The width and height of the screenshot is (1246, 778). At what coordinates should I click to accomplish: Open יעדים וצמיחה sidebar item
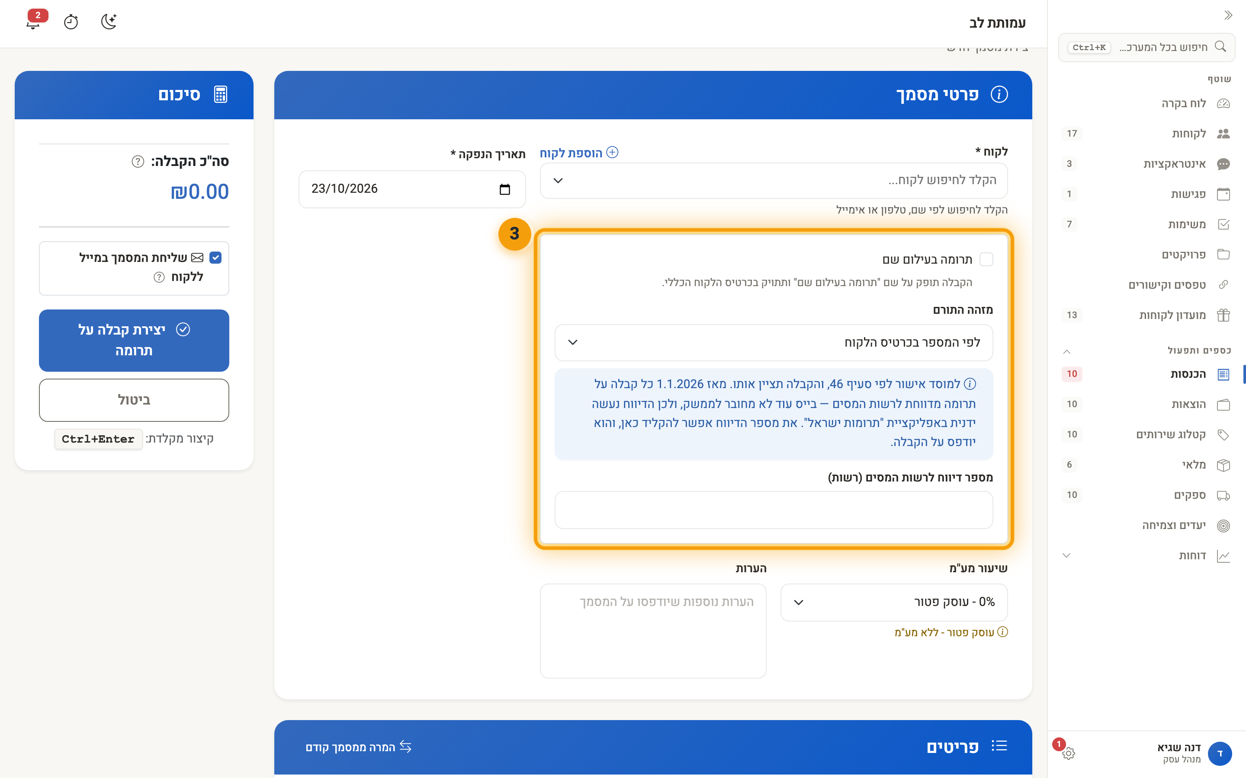[x=1146, y=525]
